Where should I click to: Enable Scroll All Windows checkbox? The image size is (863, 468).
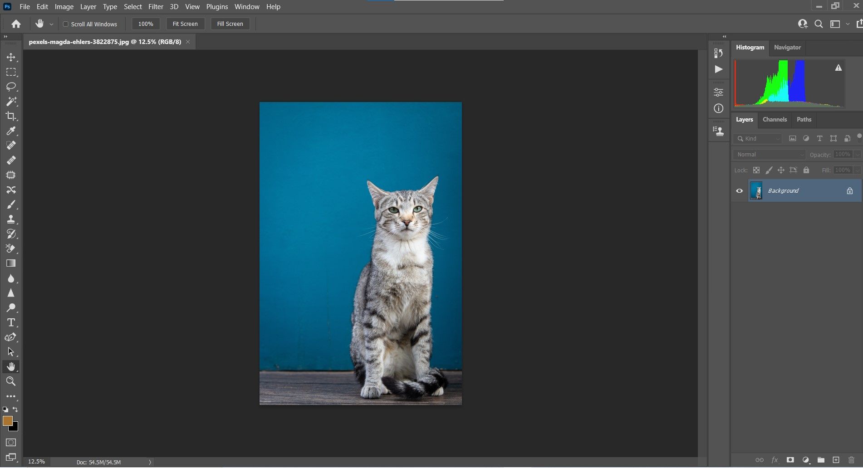(x=65, y=24)
